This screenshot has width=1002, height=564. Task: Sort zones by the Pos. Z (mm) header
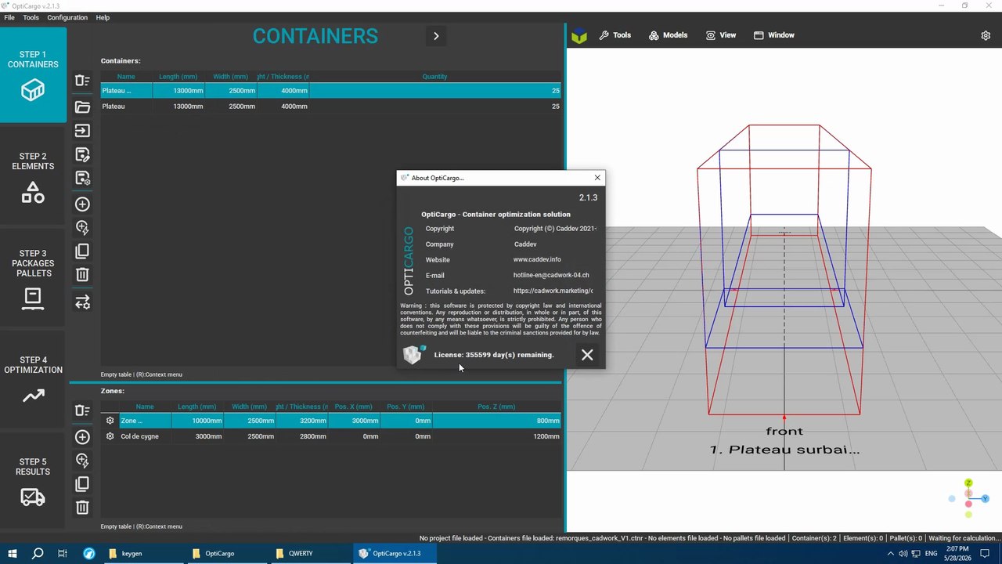click(x=496, y=407)
